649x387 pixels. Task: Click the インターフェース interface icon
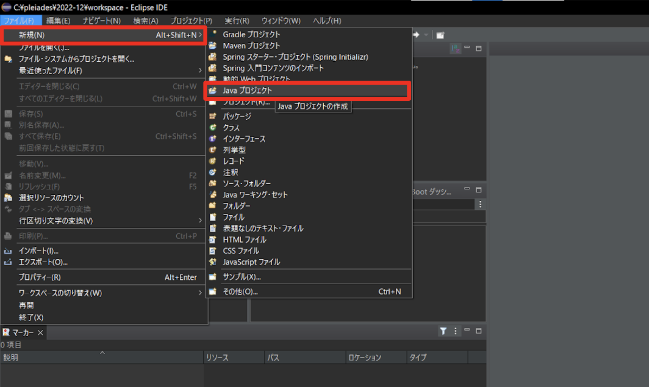(x=213, y=139)
